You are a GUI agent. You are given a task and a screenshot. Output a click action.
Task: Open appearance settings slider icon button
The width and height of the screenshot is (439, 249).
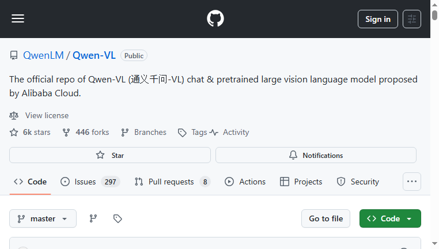tap(411, 19)
